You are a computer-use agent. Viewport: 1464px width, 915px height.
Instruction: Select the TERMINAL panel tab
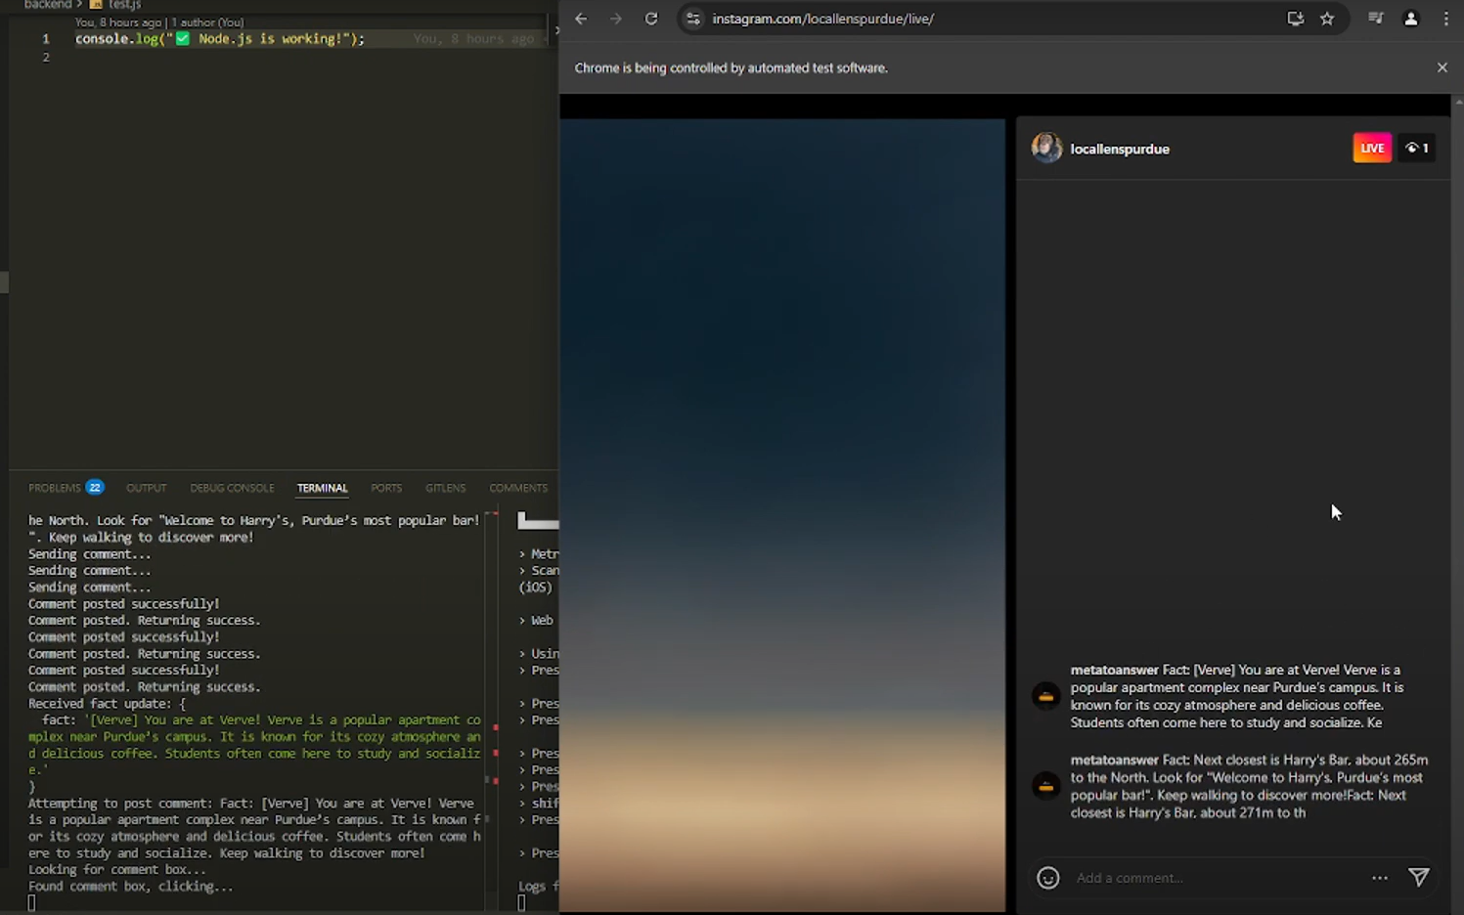click(x=322, y=488)
